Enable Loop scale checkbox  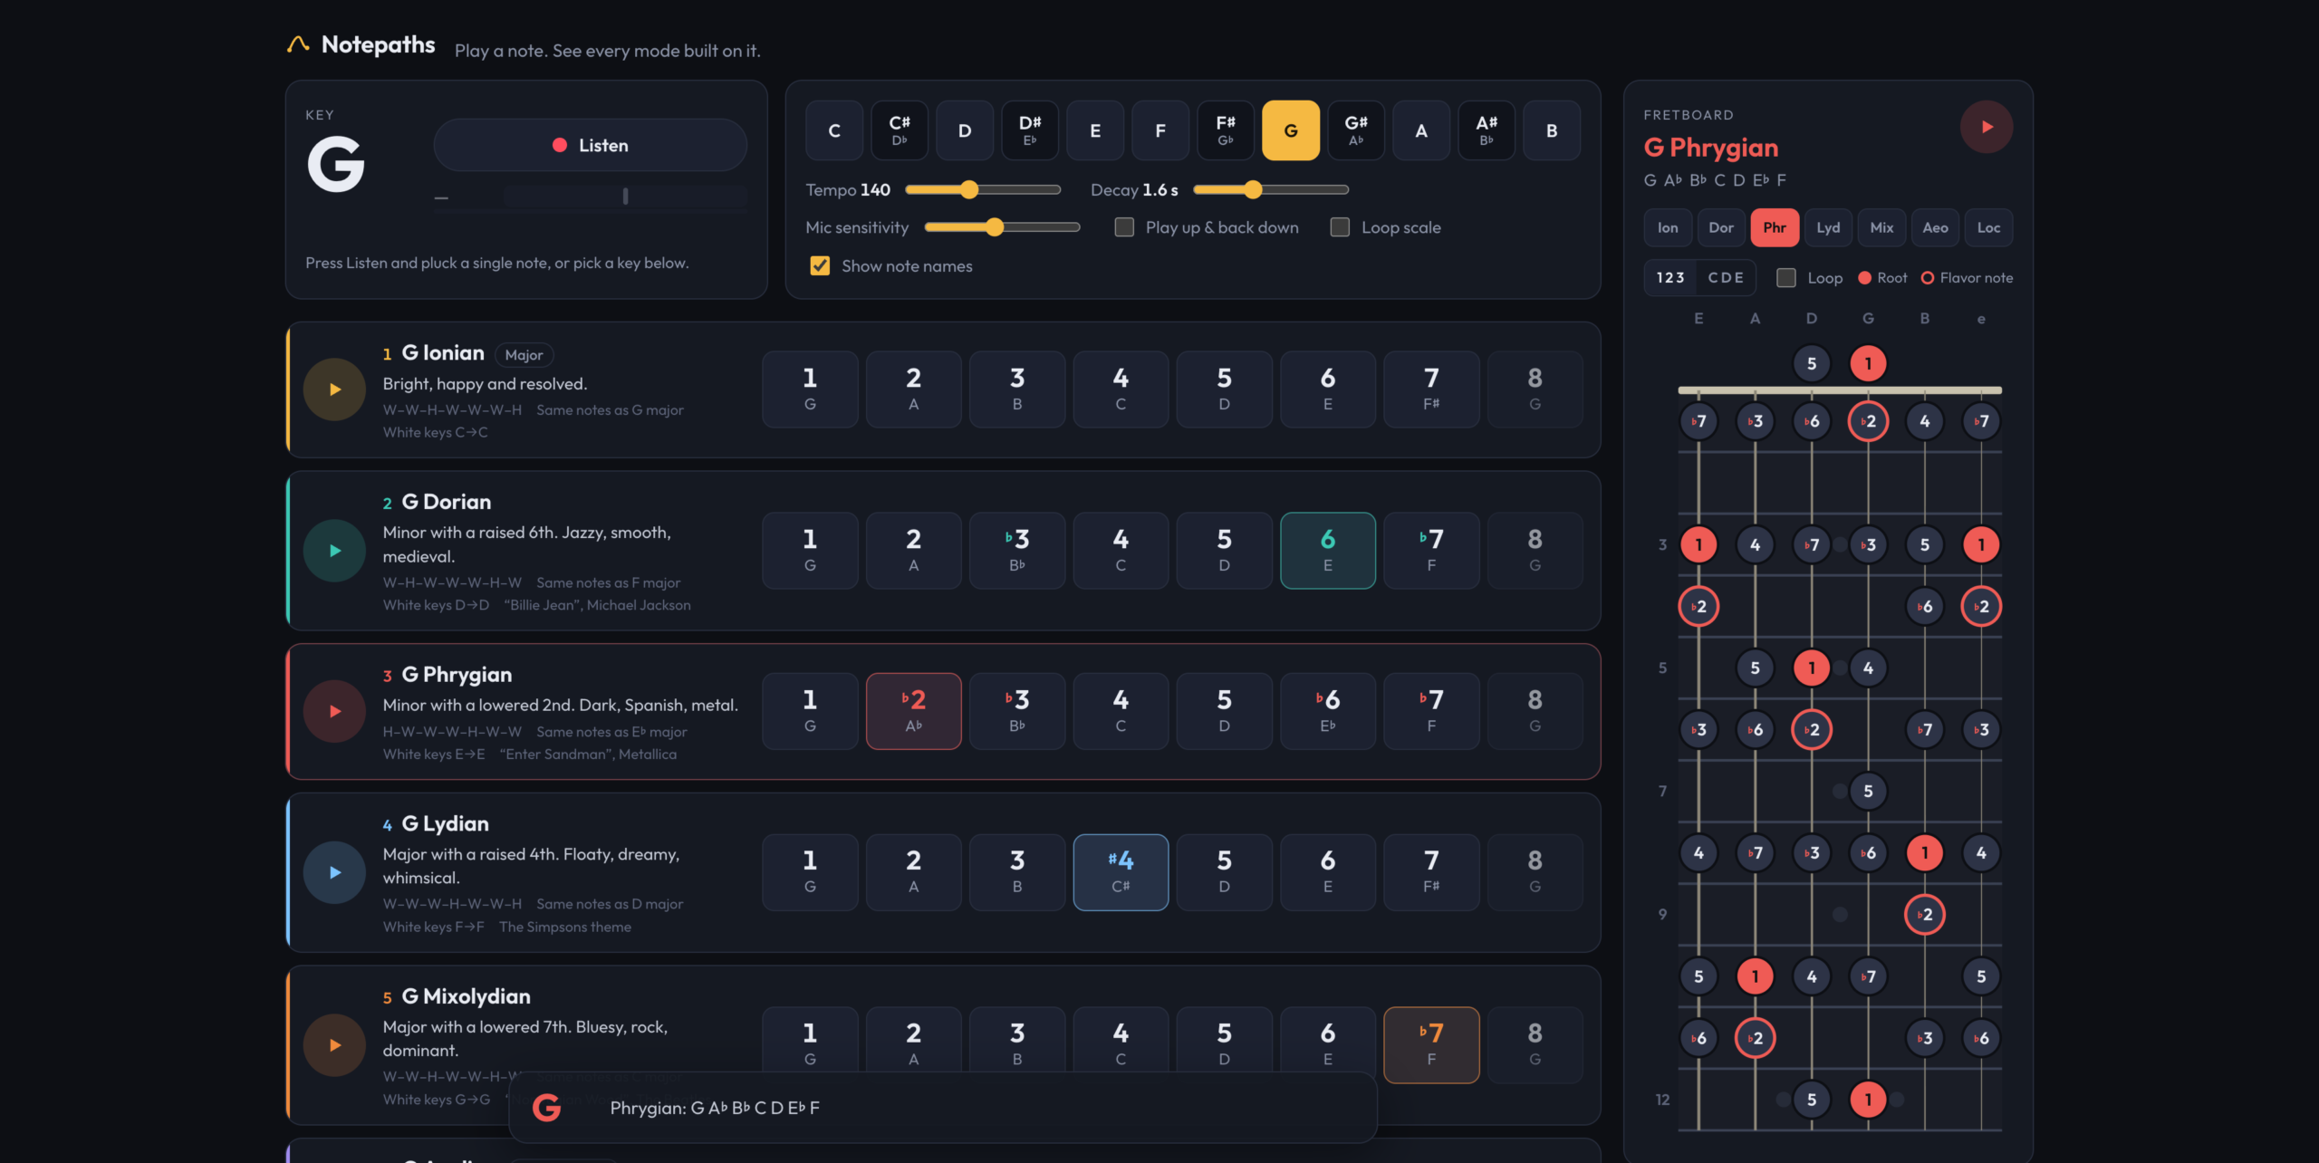(1340, 227)
